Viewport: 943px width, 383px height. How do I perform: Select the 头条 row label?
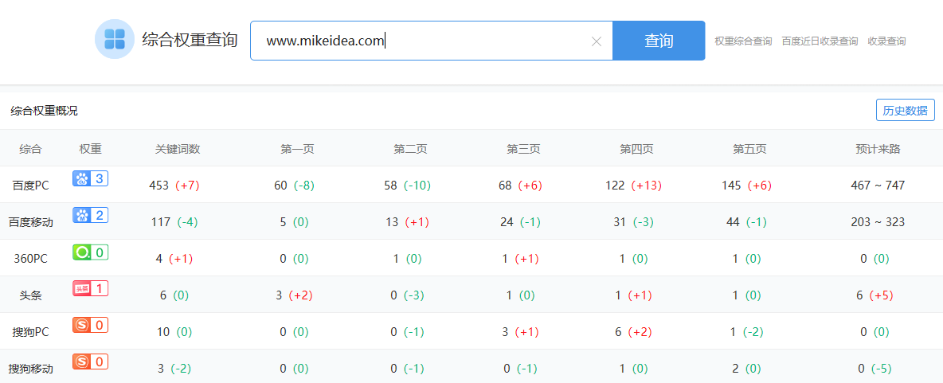click(30, 295)
